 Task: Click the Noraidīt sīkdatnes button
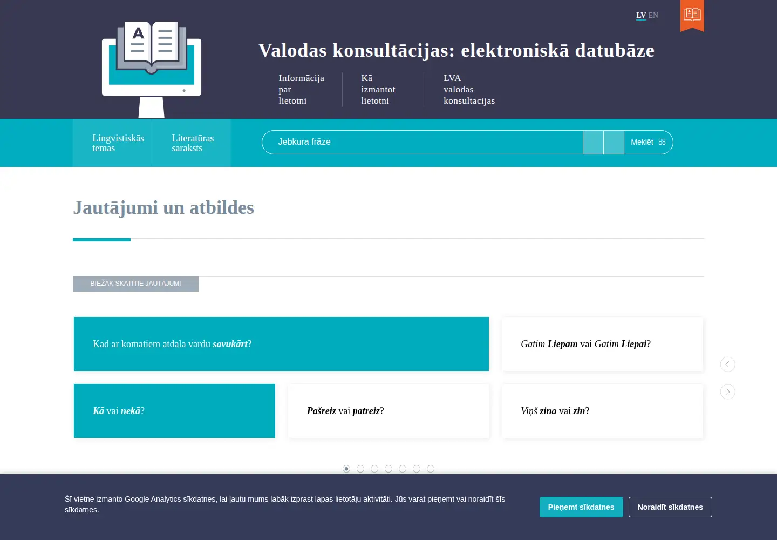670,507
